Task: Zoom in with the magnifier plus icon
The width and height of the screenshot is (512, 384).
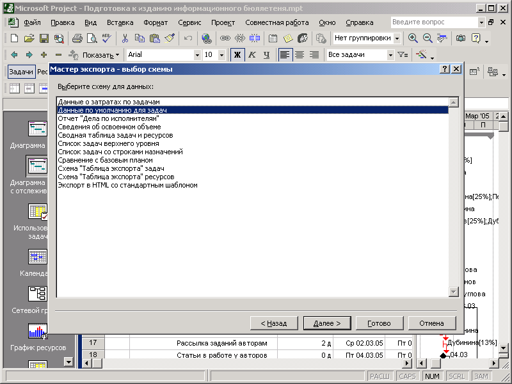Action: click(413, 38)
